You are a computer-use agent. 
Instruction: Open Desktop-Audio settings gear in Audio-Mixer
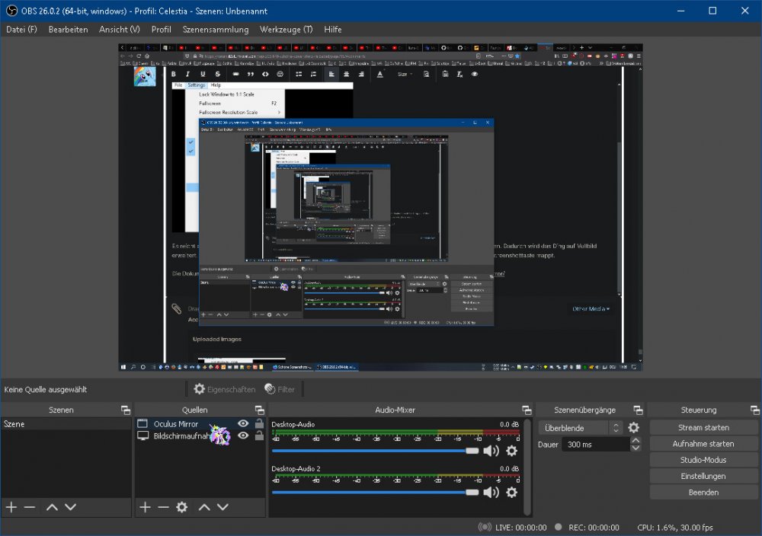point(511,451)
